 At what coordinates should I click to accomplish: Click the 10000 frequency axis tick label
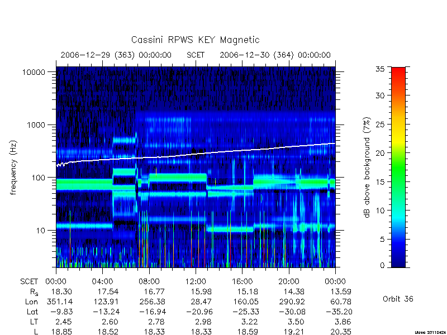coord(34,72)
